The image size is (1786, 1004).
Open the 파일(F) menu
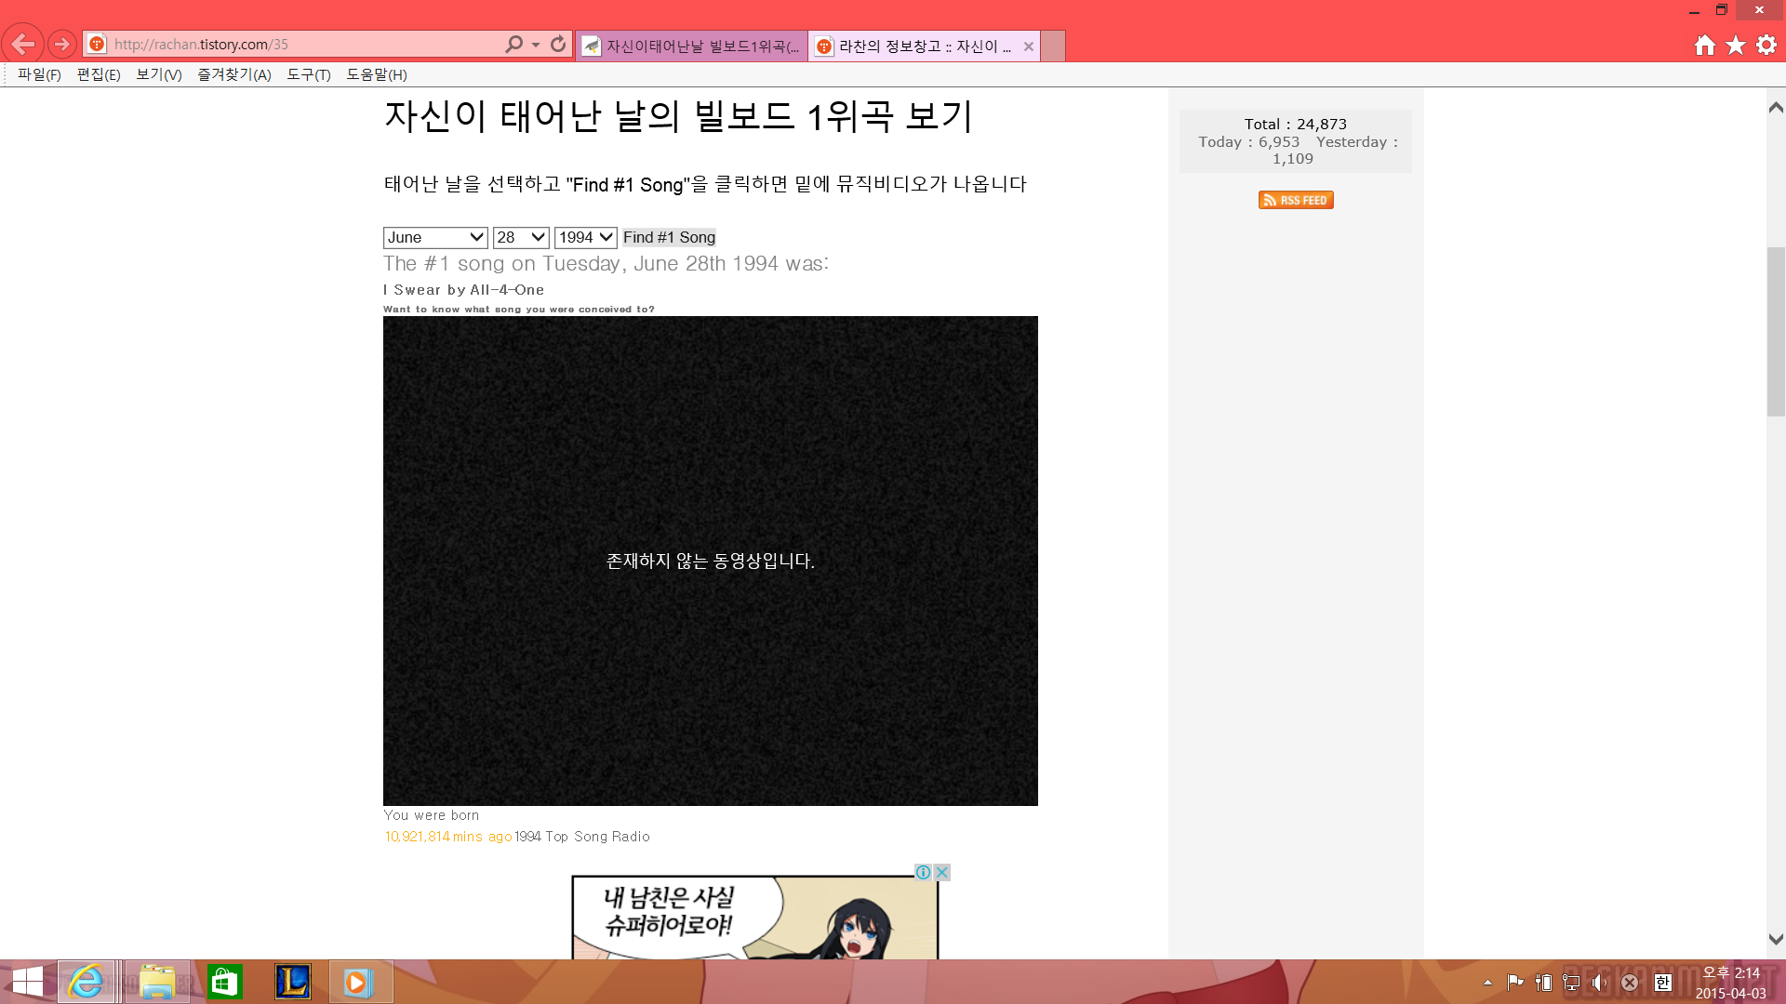point(39,74)
